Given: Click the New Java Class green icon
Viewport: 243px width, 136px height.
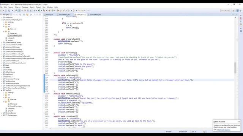Looking at the screenshot, I should 52,11.
